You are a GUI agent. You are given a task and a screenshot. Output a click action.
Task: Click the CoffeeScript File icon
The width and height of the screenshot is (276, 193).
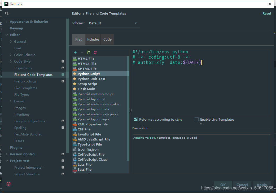click(75, 155)
